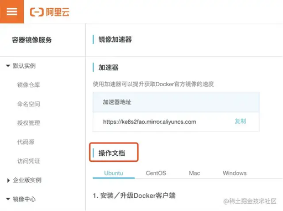Switch to the Ubuntu tab
The width and height of the screenshot is (283, 211).
tap(114, 173)
